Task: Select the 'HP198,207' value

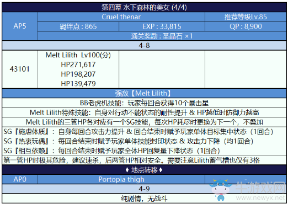Action: [78, 74]
